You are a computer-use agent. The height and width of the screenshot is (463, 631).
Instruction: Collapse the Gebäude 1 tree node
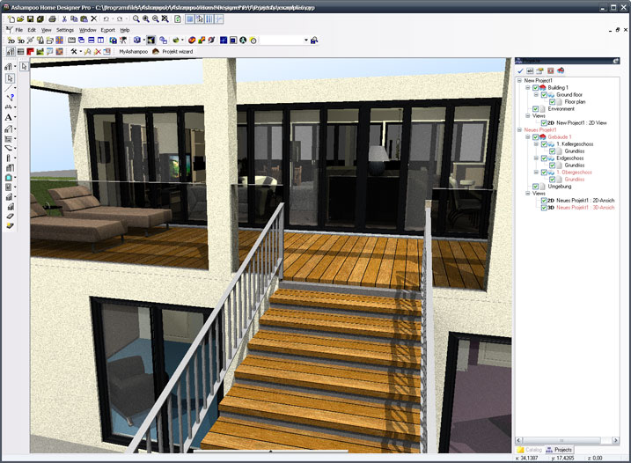(x=527, y=136)
